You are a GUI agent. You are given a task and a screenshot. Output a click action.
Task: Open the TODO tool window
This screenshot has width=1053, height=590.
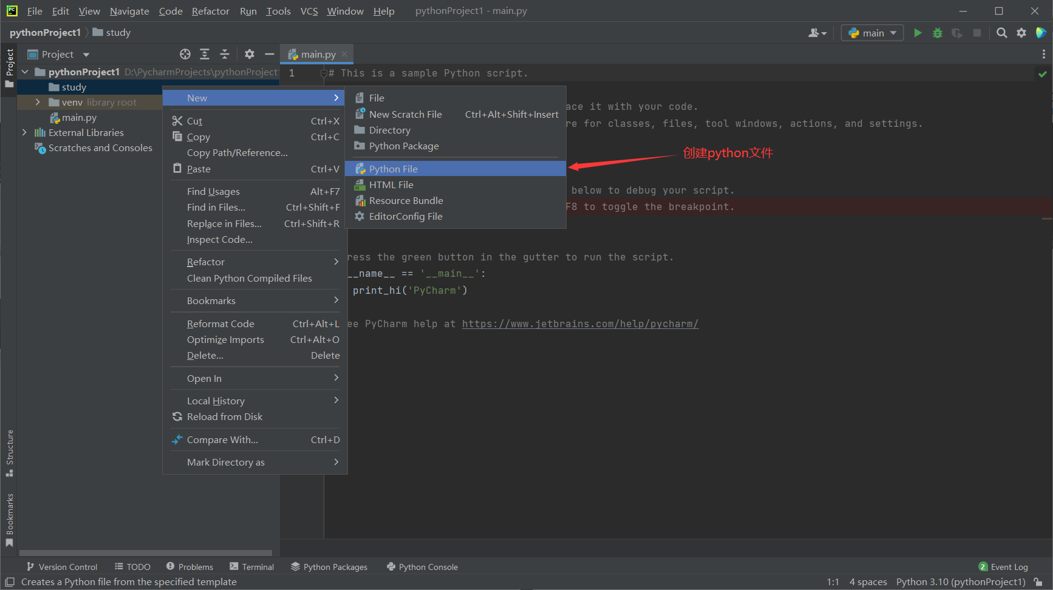pos(132,567)
